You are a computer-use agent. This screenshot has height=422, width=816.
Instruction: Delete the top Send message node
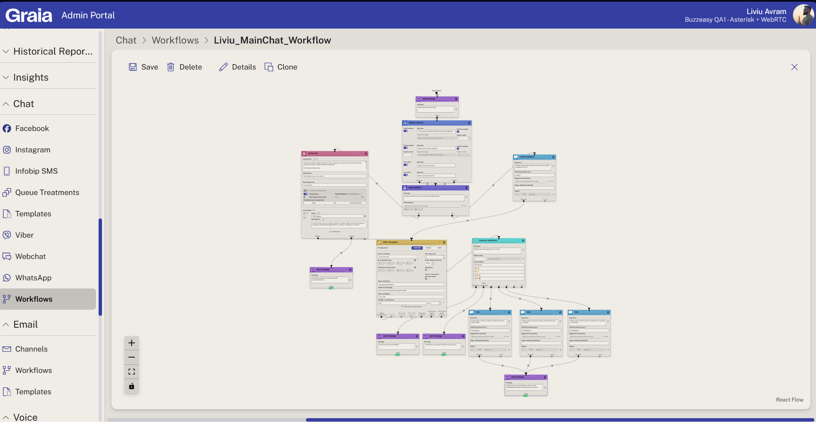pos(456,99)
